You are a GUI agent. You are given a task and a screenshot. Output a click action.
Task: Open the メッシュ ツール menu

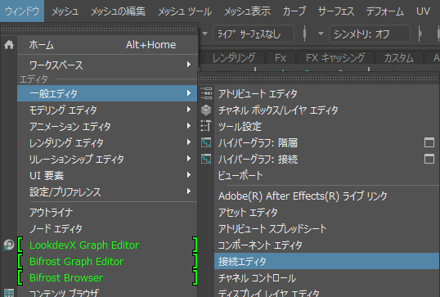[x=185, y=11]
